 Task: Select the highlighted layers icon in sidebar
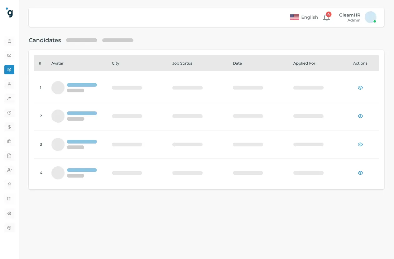pos(9,70)
